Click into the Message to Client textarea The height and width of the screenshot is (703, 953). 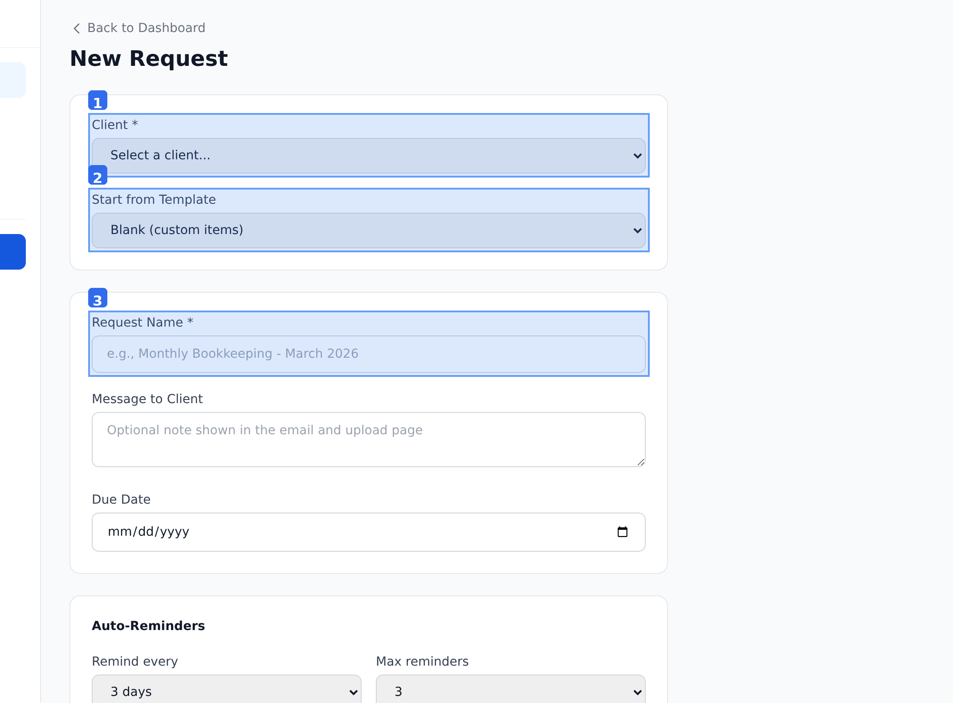(368, 439)
